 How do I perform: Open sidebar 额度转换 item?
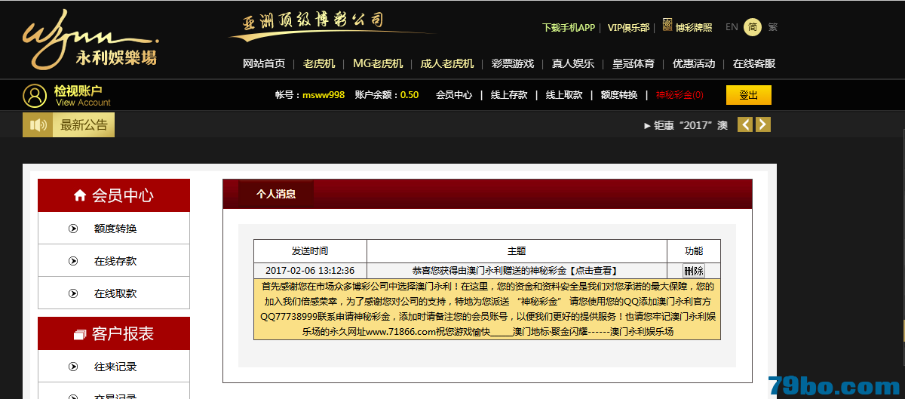tap(115, 229)
